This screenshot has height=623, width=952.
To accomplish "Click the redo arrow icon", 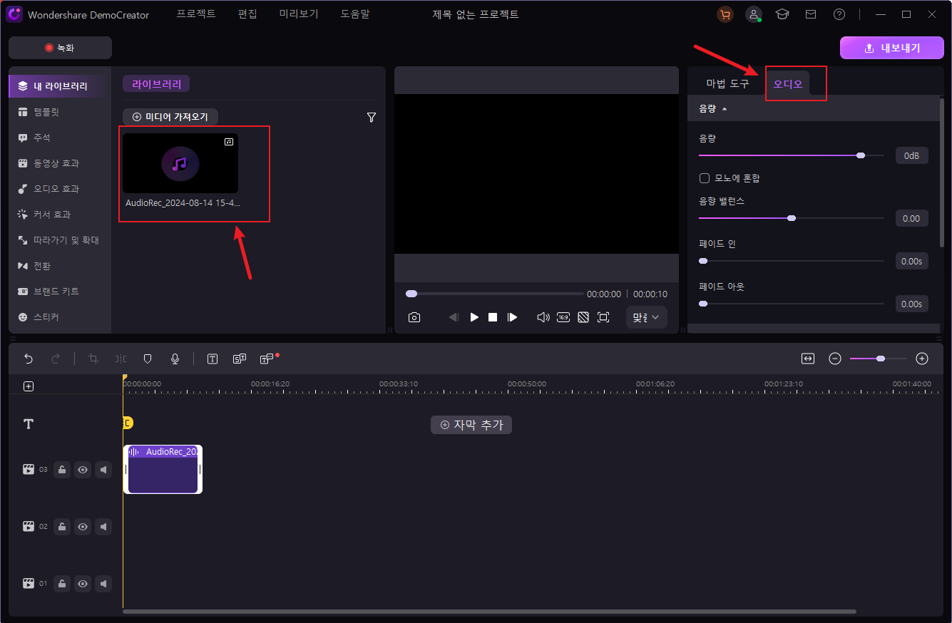I will (x=56, y=359).
